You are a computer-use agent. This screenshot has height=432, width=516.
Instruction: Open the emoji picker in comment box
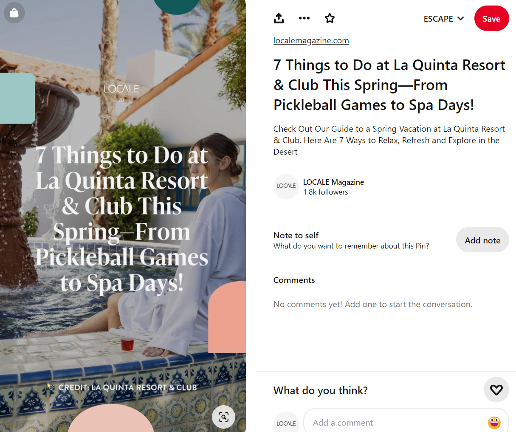pyautogui.click(x=494, y=423)
